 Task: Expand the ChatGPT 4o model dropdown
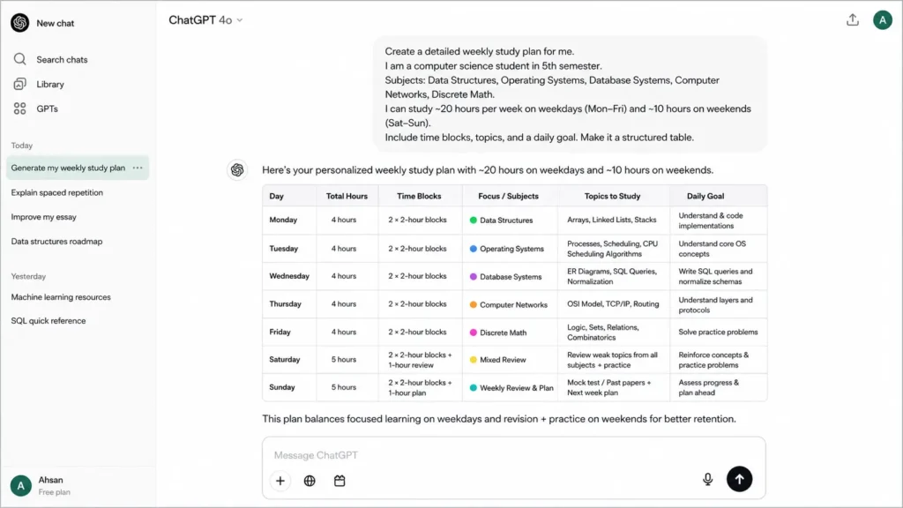(x=205, y=20)
